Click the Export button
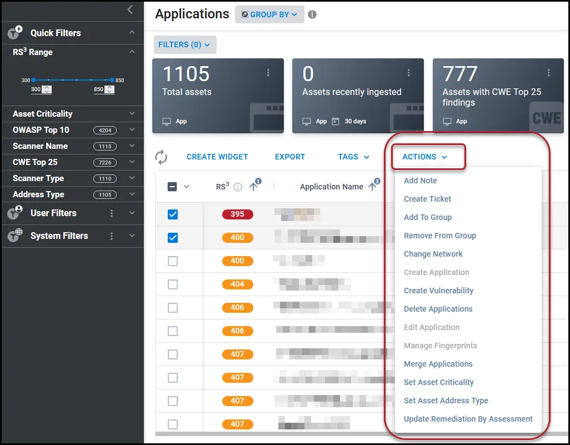Image resolution: width=570 pixels, height=445 pixels. (290, 157)
